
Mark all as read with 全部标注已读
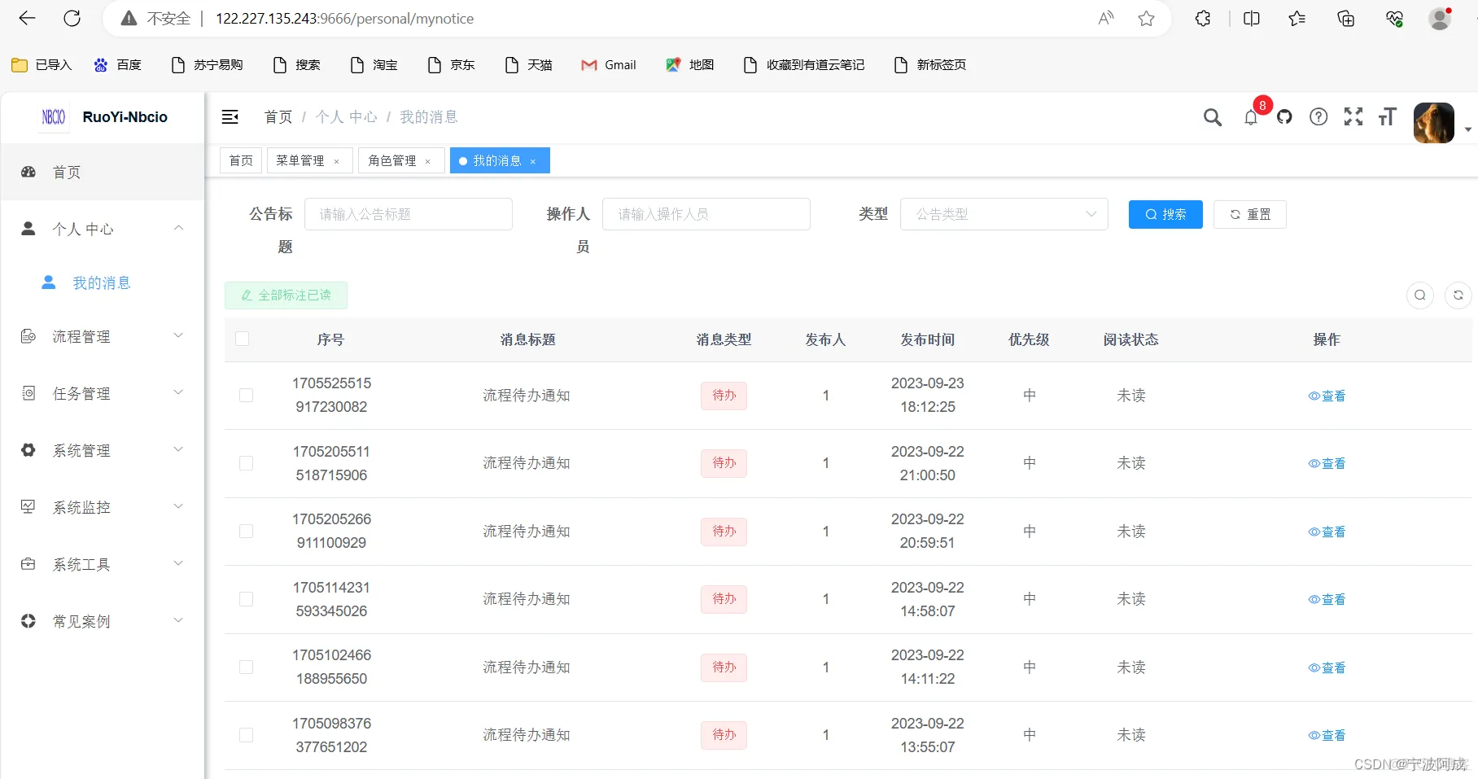click(286, 295)
